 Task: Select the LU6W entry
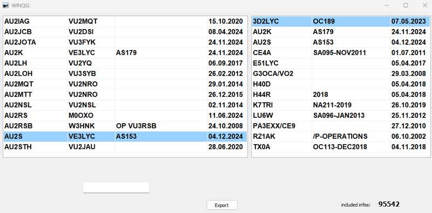pos(263,115)
